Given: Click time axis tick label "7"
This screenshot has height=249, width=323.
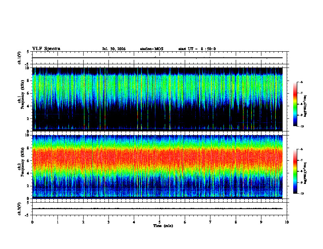Looking at the screenshot, I should pos(210,222).
